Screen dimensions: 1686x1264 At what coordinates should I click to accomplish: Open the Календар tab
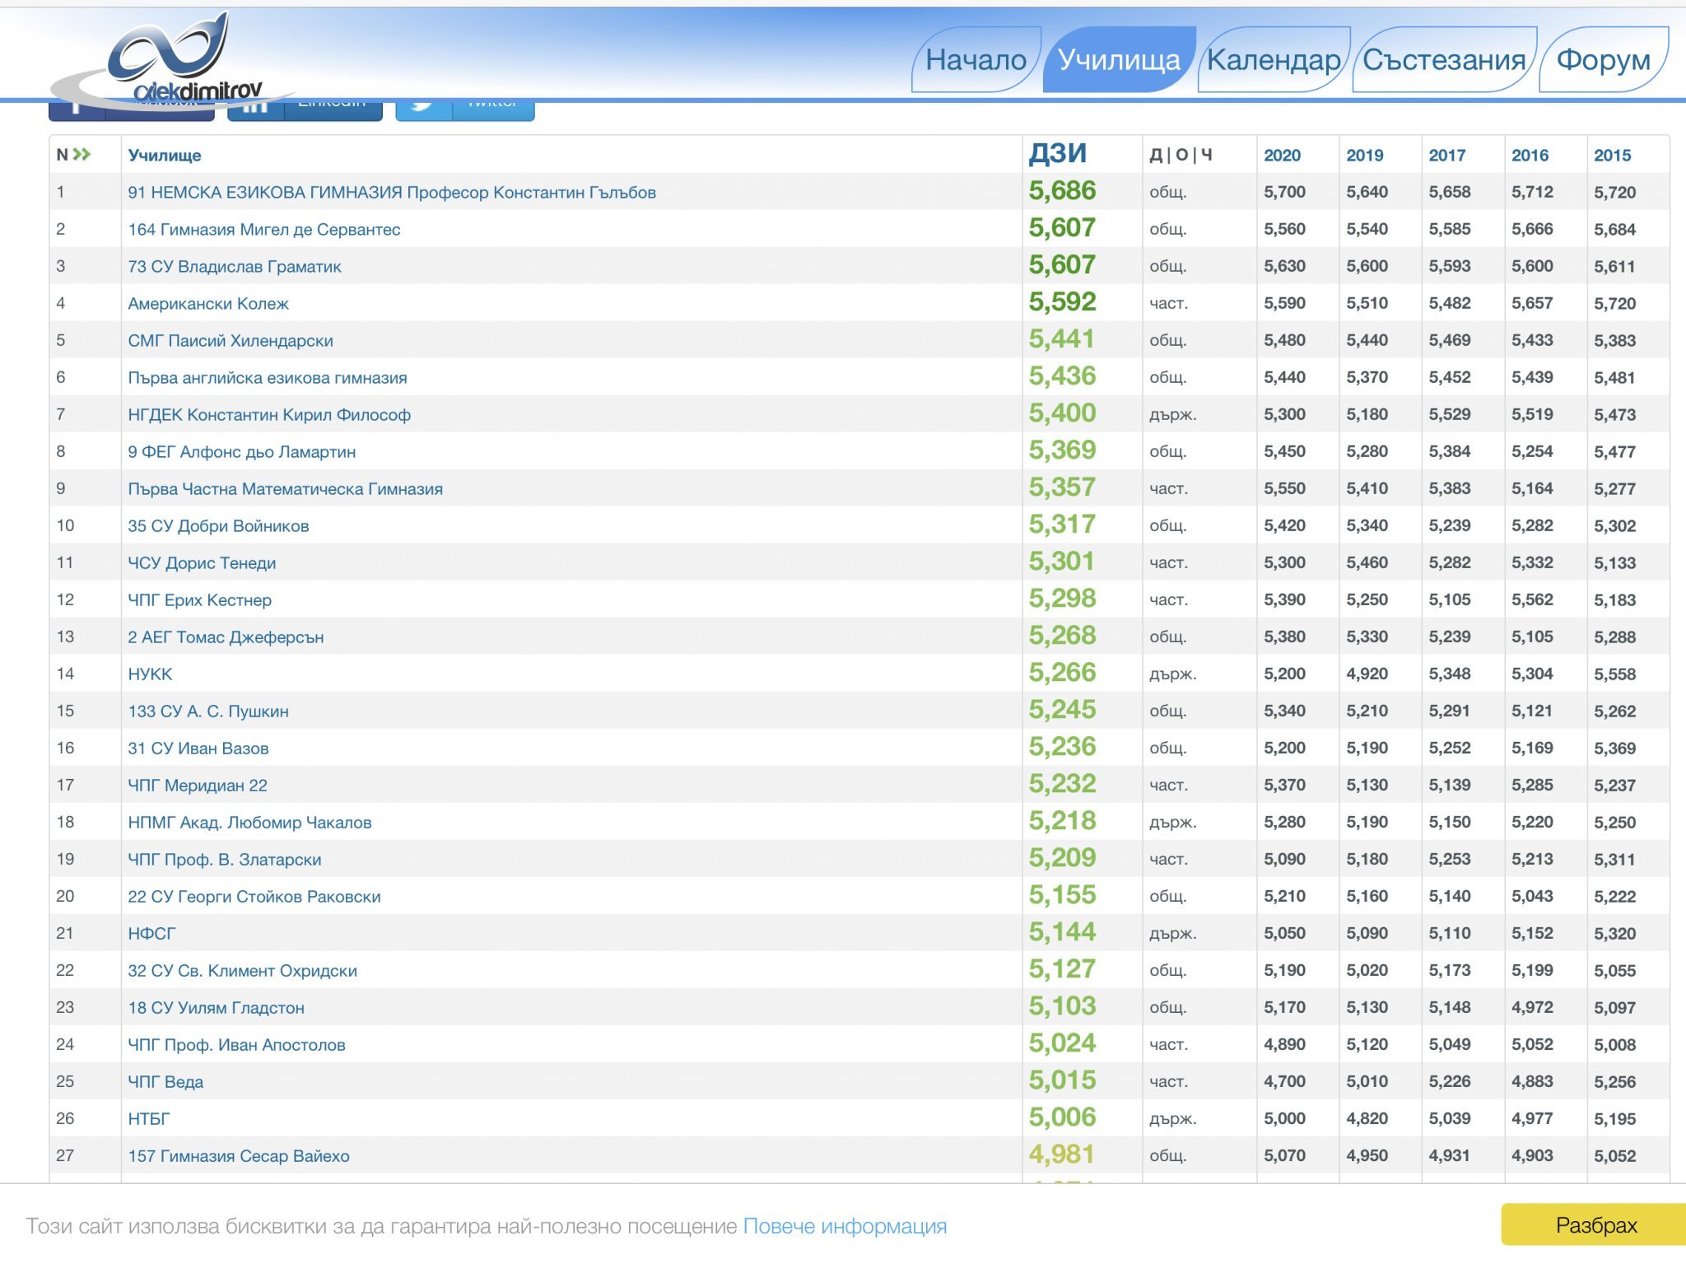coord(1273,59)
